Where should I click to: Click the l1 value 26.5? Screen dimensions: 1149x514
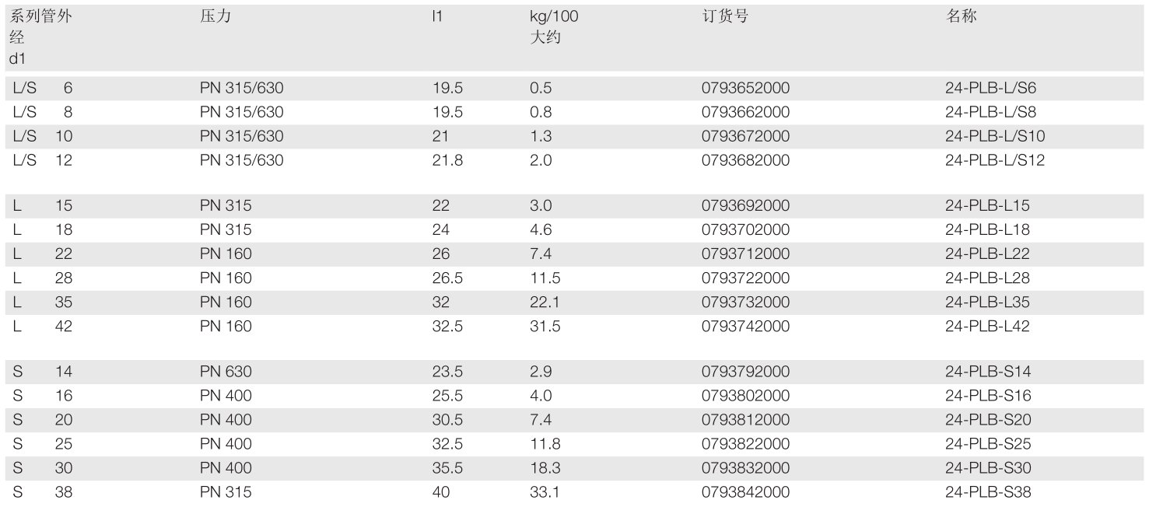[447, 278]
